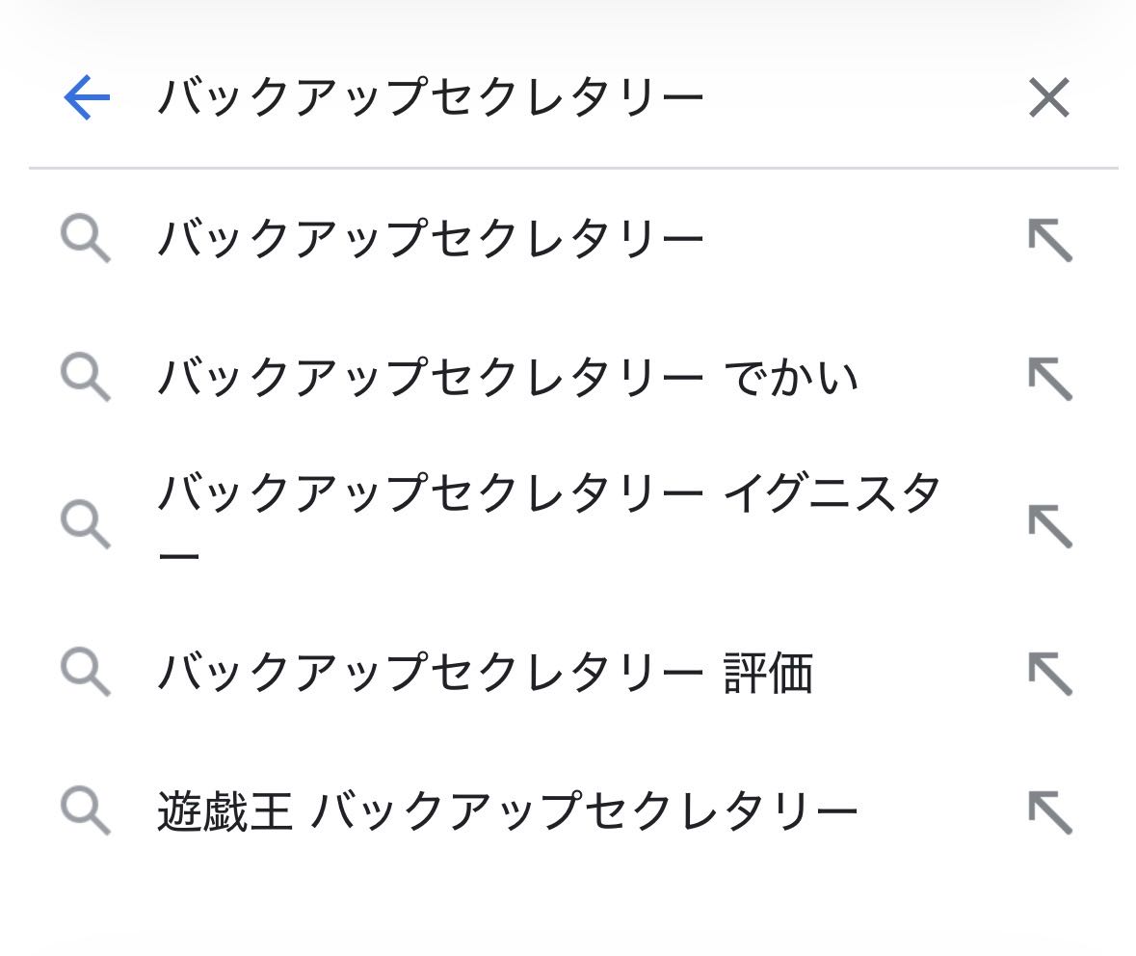Click the word でかい in the suggestions
This screenshot has width=1136, height=956.
point(790,378)
